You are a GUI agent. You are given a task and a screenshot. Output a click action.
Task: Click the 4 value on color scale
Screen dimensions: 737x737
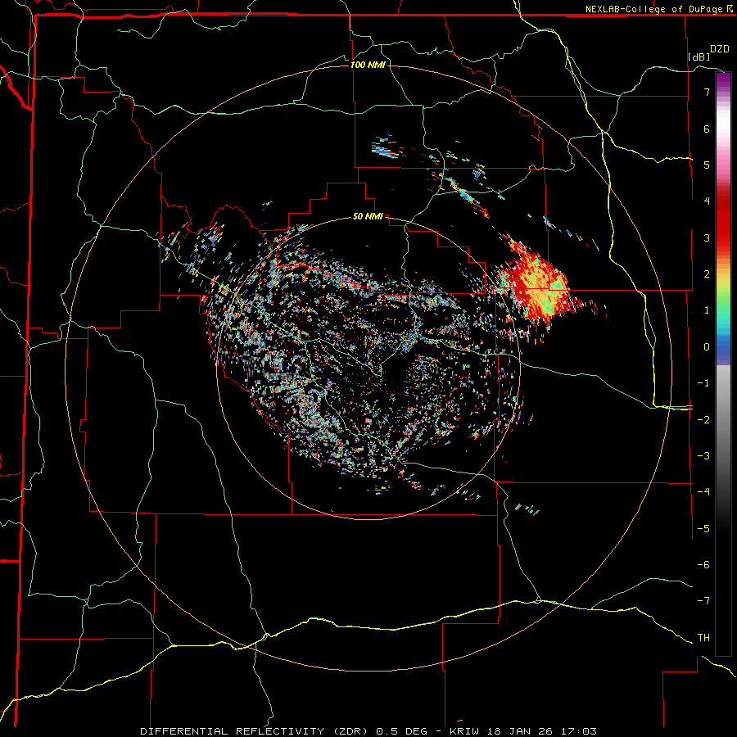(707, 201)
